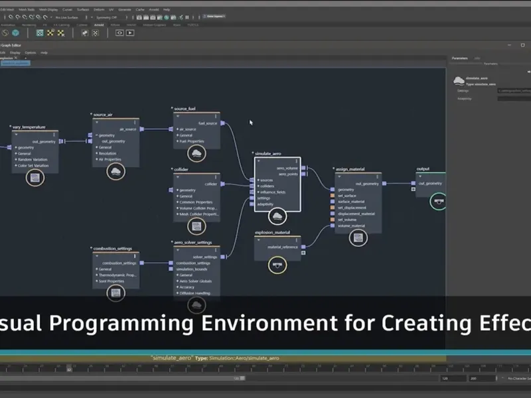This screenshot has height=398, width=531.
Task: Switch to the Parameters tab
Action: point(459,58)
